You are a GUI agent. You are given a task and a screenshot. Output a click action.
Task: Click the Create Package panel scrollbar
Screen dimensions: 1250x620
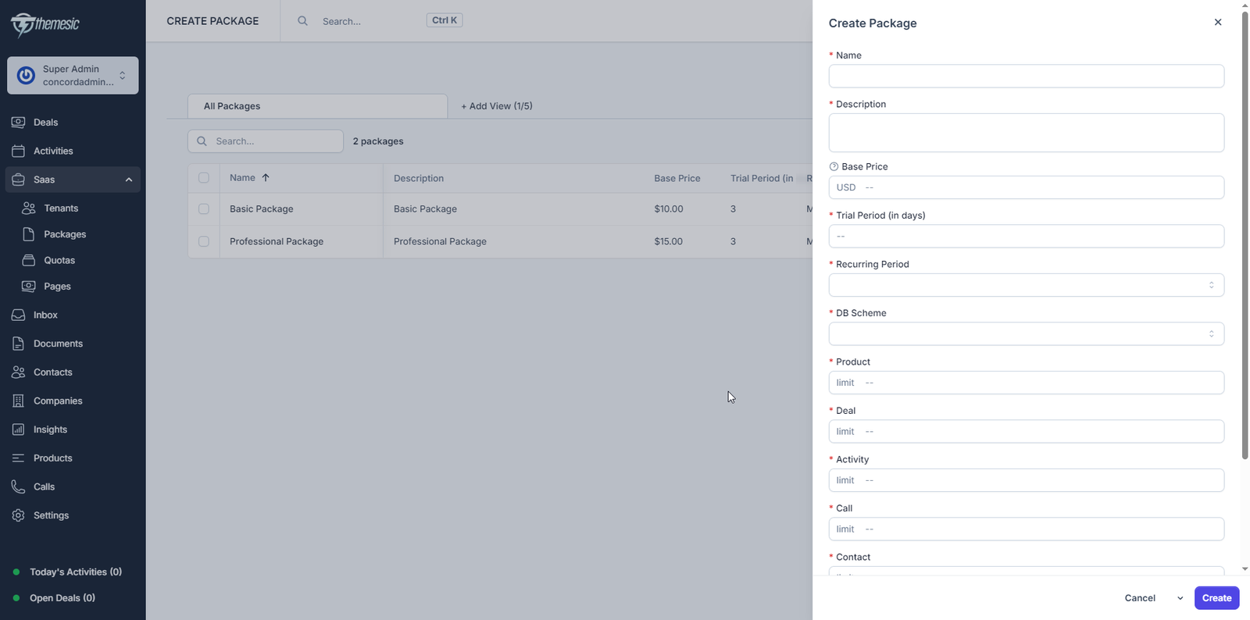coord(1245,234)
